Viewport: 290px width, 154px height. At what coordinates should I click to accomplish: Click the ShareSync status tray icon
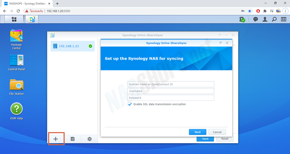242,19
